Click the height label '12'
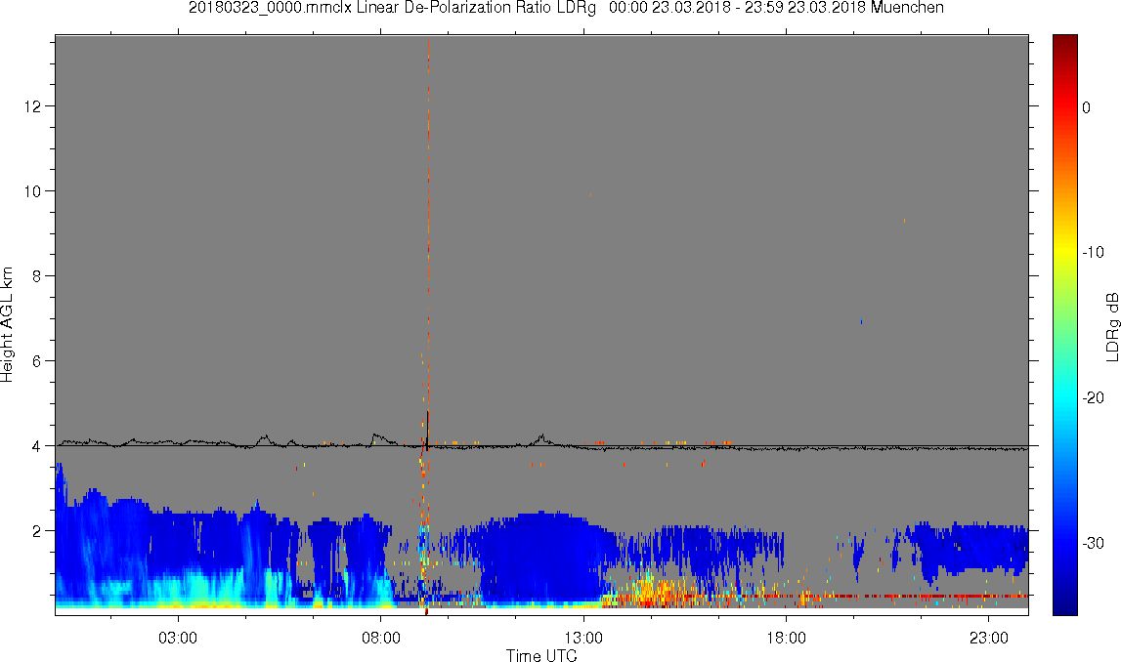 pyautogui.click(x=33, y=106)
